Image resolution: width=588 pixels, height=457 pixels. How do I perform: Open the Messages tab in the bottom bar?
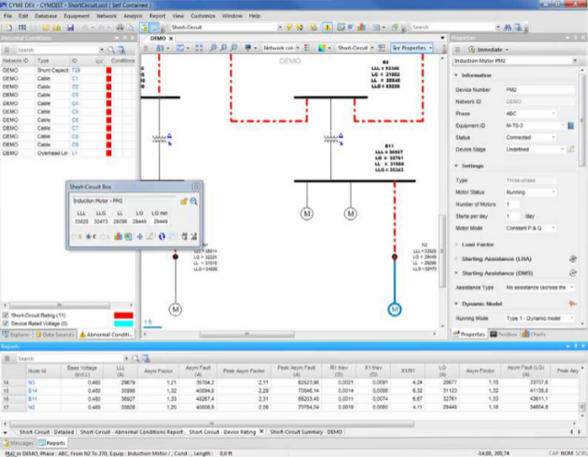tap(18, 443)
